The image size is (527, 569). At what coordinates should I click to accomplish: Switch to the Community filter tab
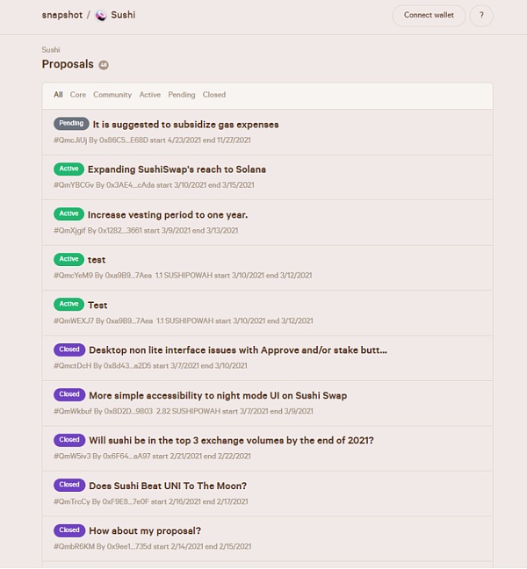click(x=112, y=95)
